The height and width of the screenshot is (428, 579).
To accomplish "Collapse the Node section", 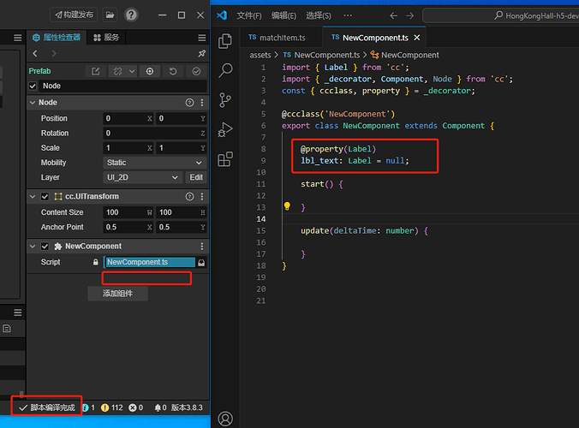I will 33,103.
